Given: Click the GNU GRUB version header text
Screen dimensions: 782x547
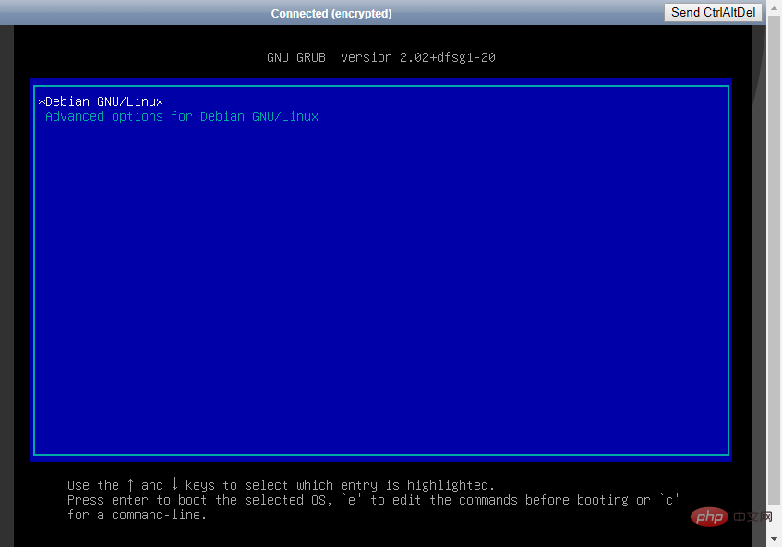Looking at the screenshot, I should point(381,57).
